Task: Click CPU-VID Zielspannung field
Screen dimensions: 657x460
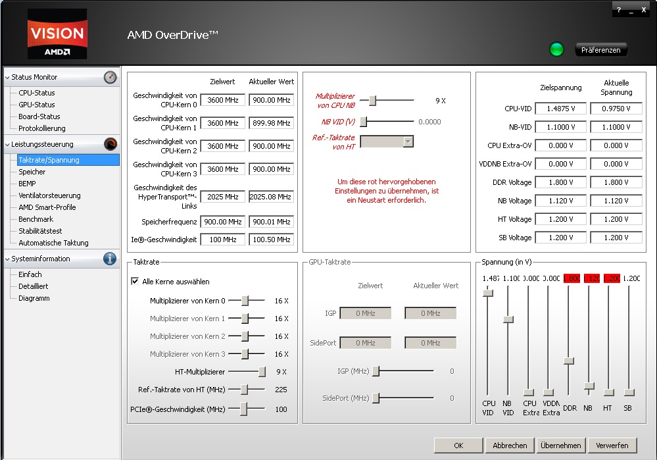Action: [x=560, y=109]
